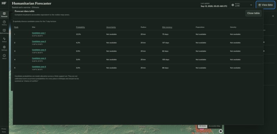Click the 137 days recency cell
277x134 pixels.
click(x=166, y=43)
